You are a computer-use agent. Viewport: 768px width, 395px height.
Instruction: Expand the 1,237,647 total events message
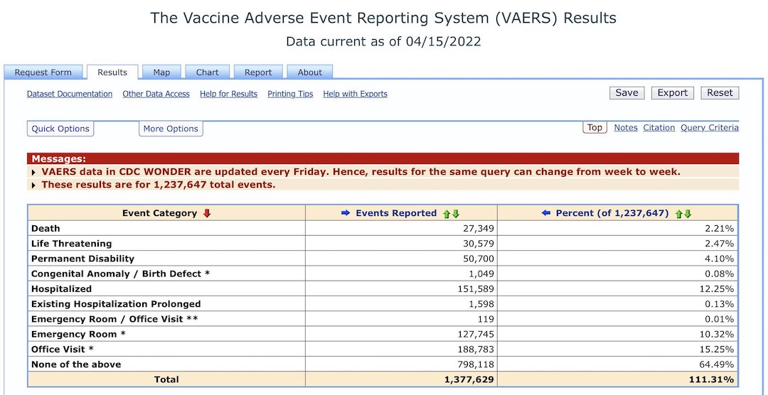point(33,185)
